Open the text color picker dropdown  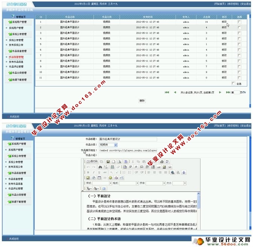pyautogui.click(x=89, y=189)
